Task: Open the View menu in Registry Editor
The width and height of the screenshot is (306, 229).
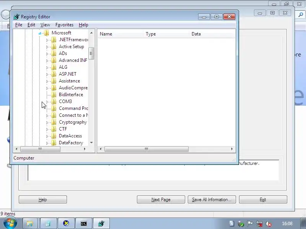Action: [x=45, y=25]
